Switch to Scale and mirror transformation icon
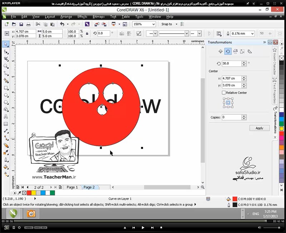286x233 pixels. [235, 51]
